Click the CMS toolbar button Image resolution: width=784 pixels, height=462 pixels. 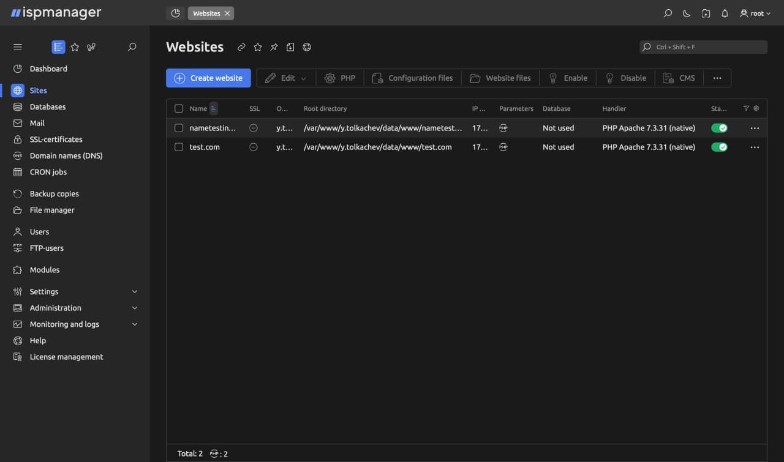(x=679, y=78)
